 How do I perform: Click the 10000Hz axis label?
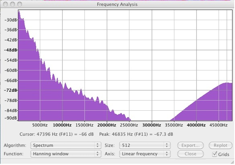tap(62, 125)
